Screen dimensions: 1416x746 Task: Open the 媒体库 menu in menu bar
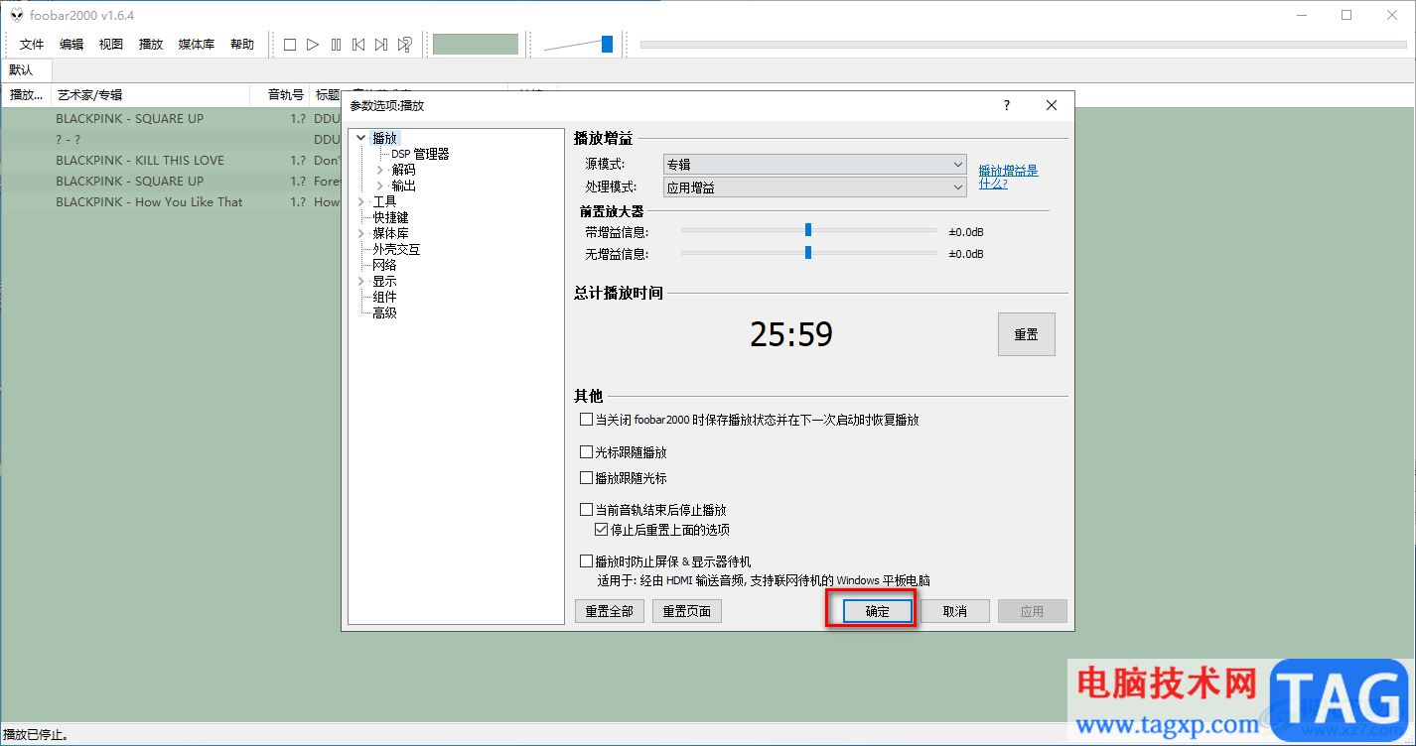pyautogui.click(x=197, y=45)
